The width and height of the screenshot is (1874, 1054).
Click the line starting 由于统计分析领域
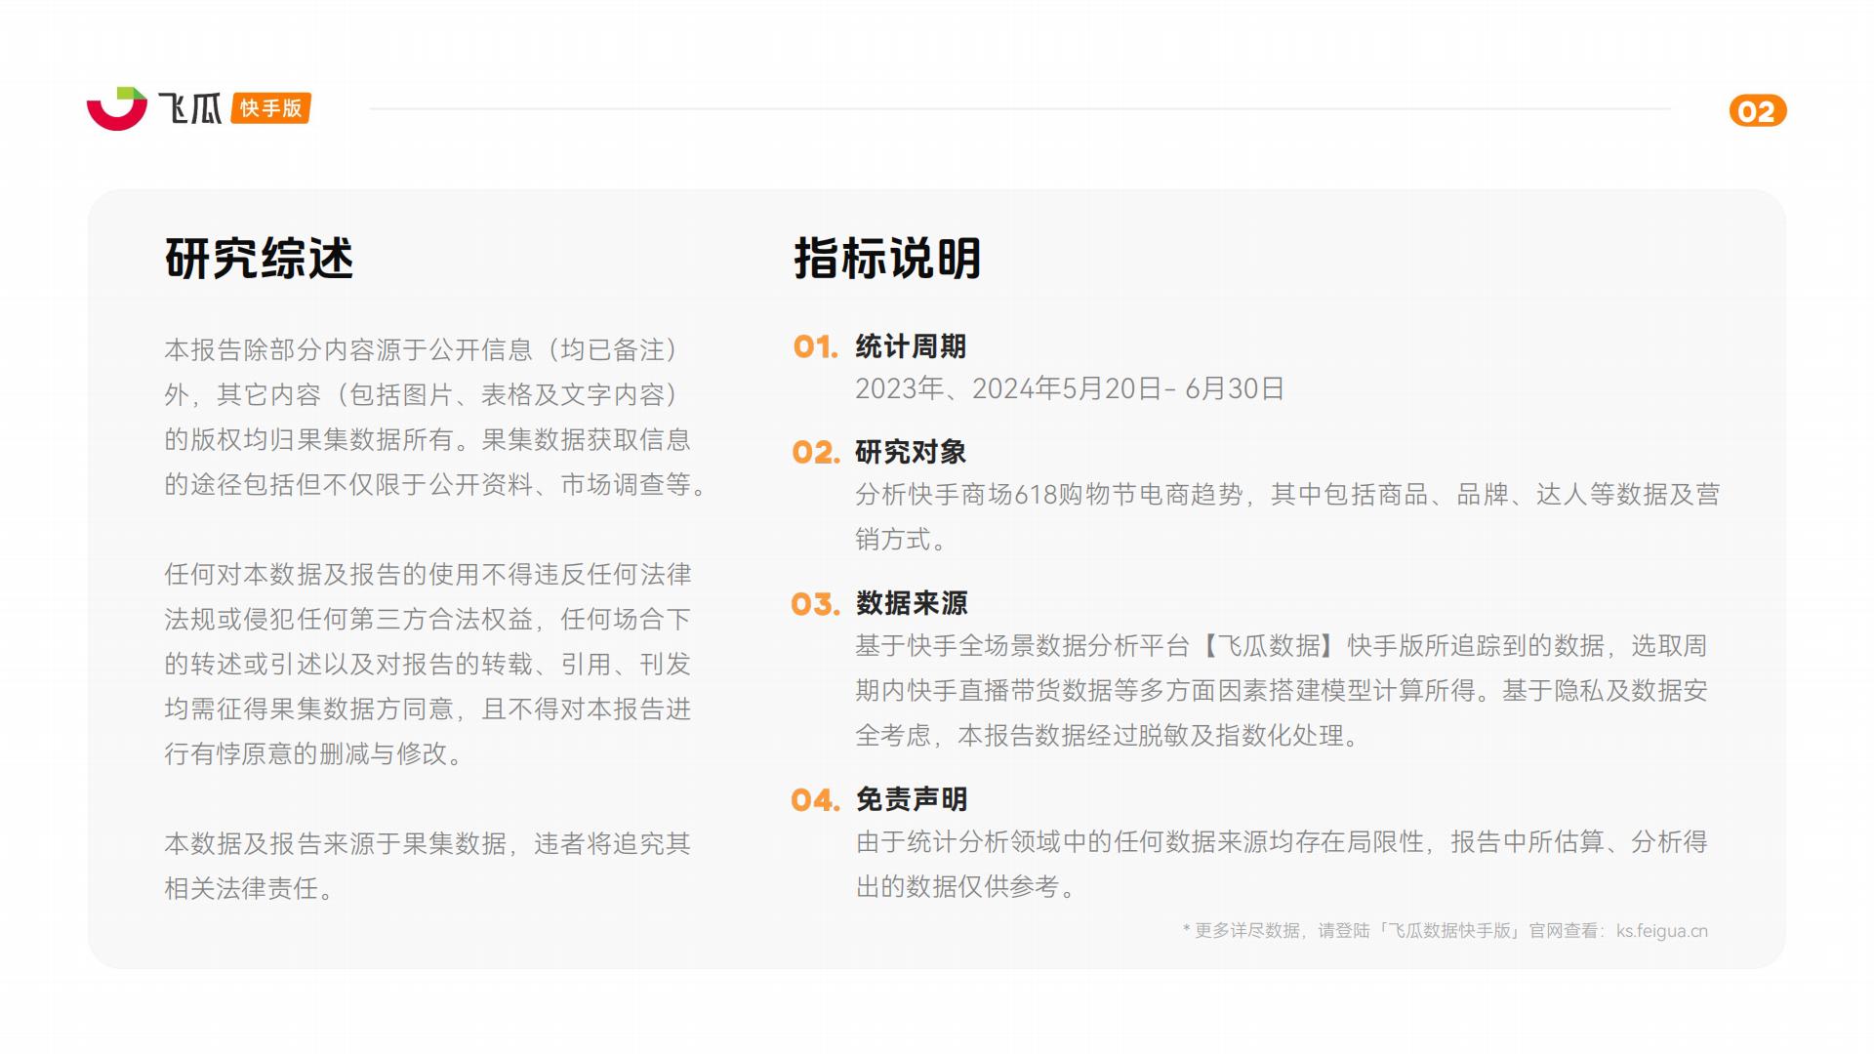point(1282,842)
